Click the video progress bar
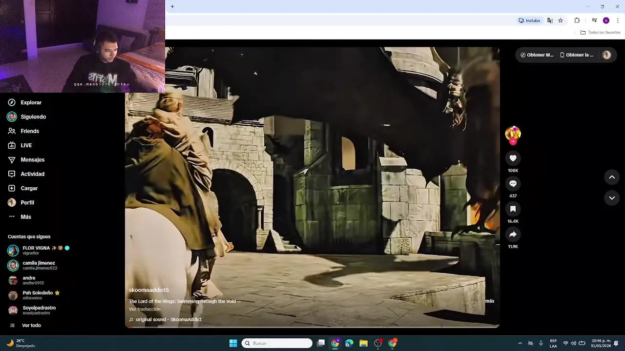Image resolution: width=625 pixels, height=351 pixels. tap(312, 327)
